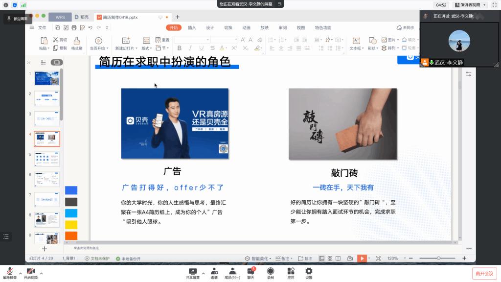The height and width of the screenshot is (282, 501).
Task: Open the meeting Chat (聊天) icon
Action: point(250,271)
